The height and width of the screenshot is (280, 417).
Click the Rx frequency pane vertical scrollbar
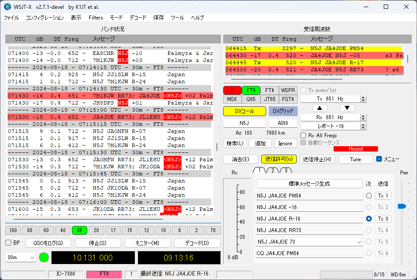[408, 59]
